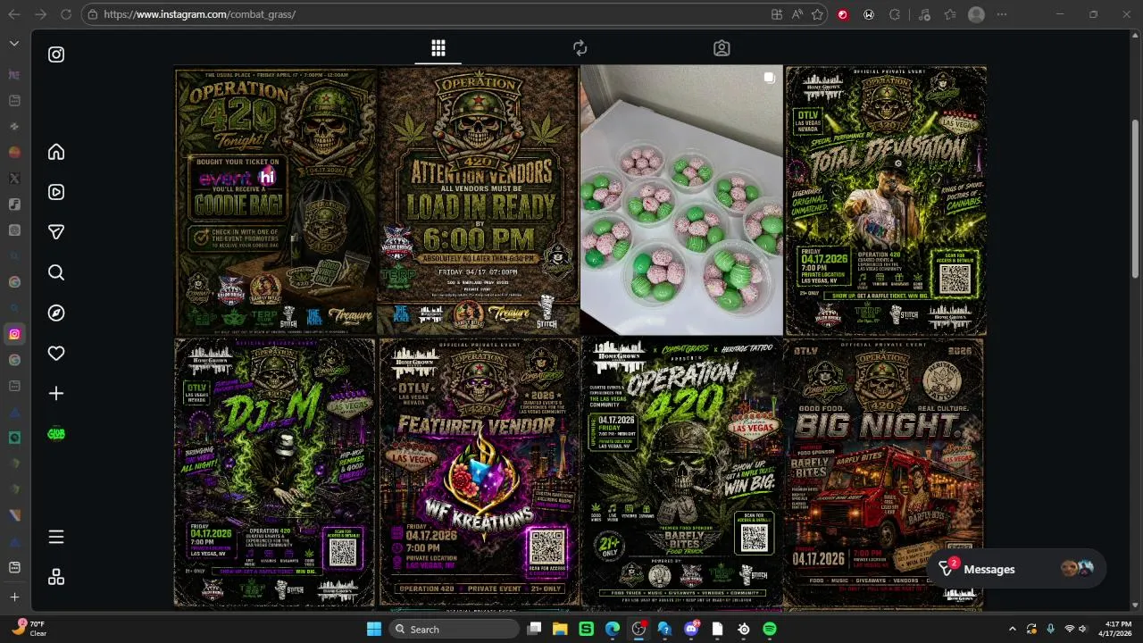
Task: Open Instagram direct messages paper plane icon
Action: 56,232
